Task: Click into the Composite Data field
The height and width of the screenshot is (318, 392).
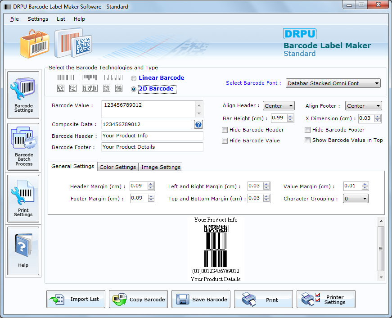Action: click(147, 124)
